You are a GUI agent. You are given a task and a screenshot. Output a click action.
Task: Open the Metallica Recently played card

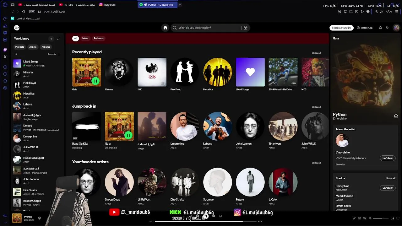pos(217,74)
